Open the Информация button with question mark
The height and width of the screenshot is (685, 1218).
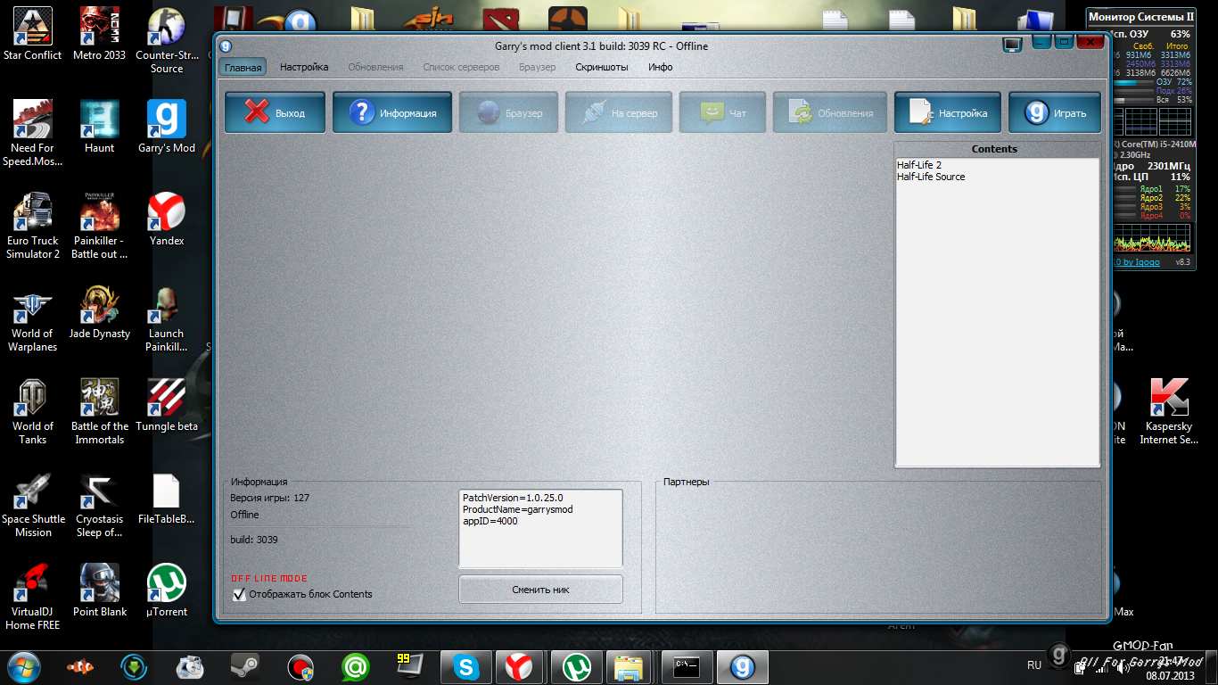click(392, 113)
